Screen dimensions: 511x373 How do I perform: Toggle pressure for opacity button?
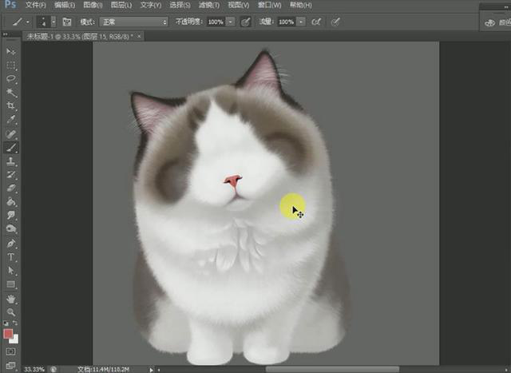245,22
